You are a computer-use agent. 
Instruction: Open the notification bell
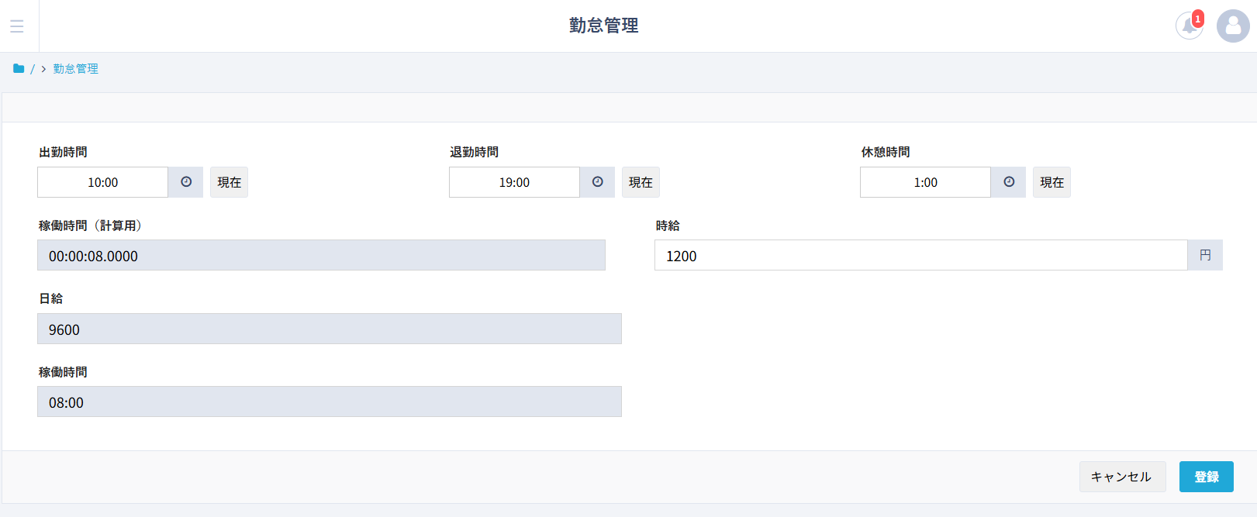(1189, 26)
